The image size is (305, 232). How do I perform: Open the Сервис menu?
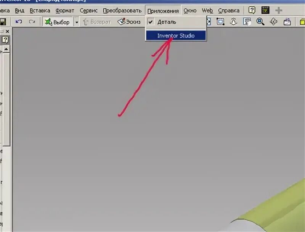88,11
